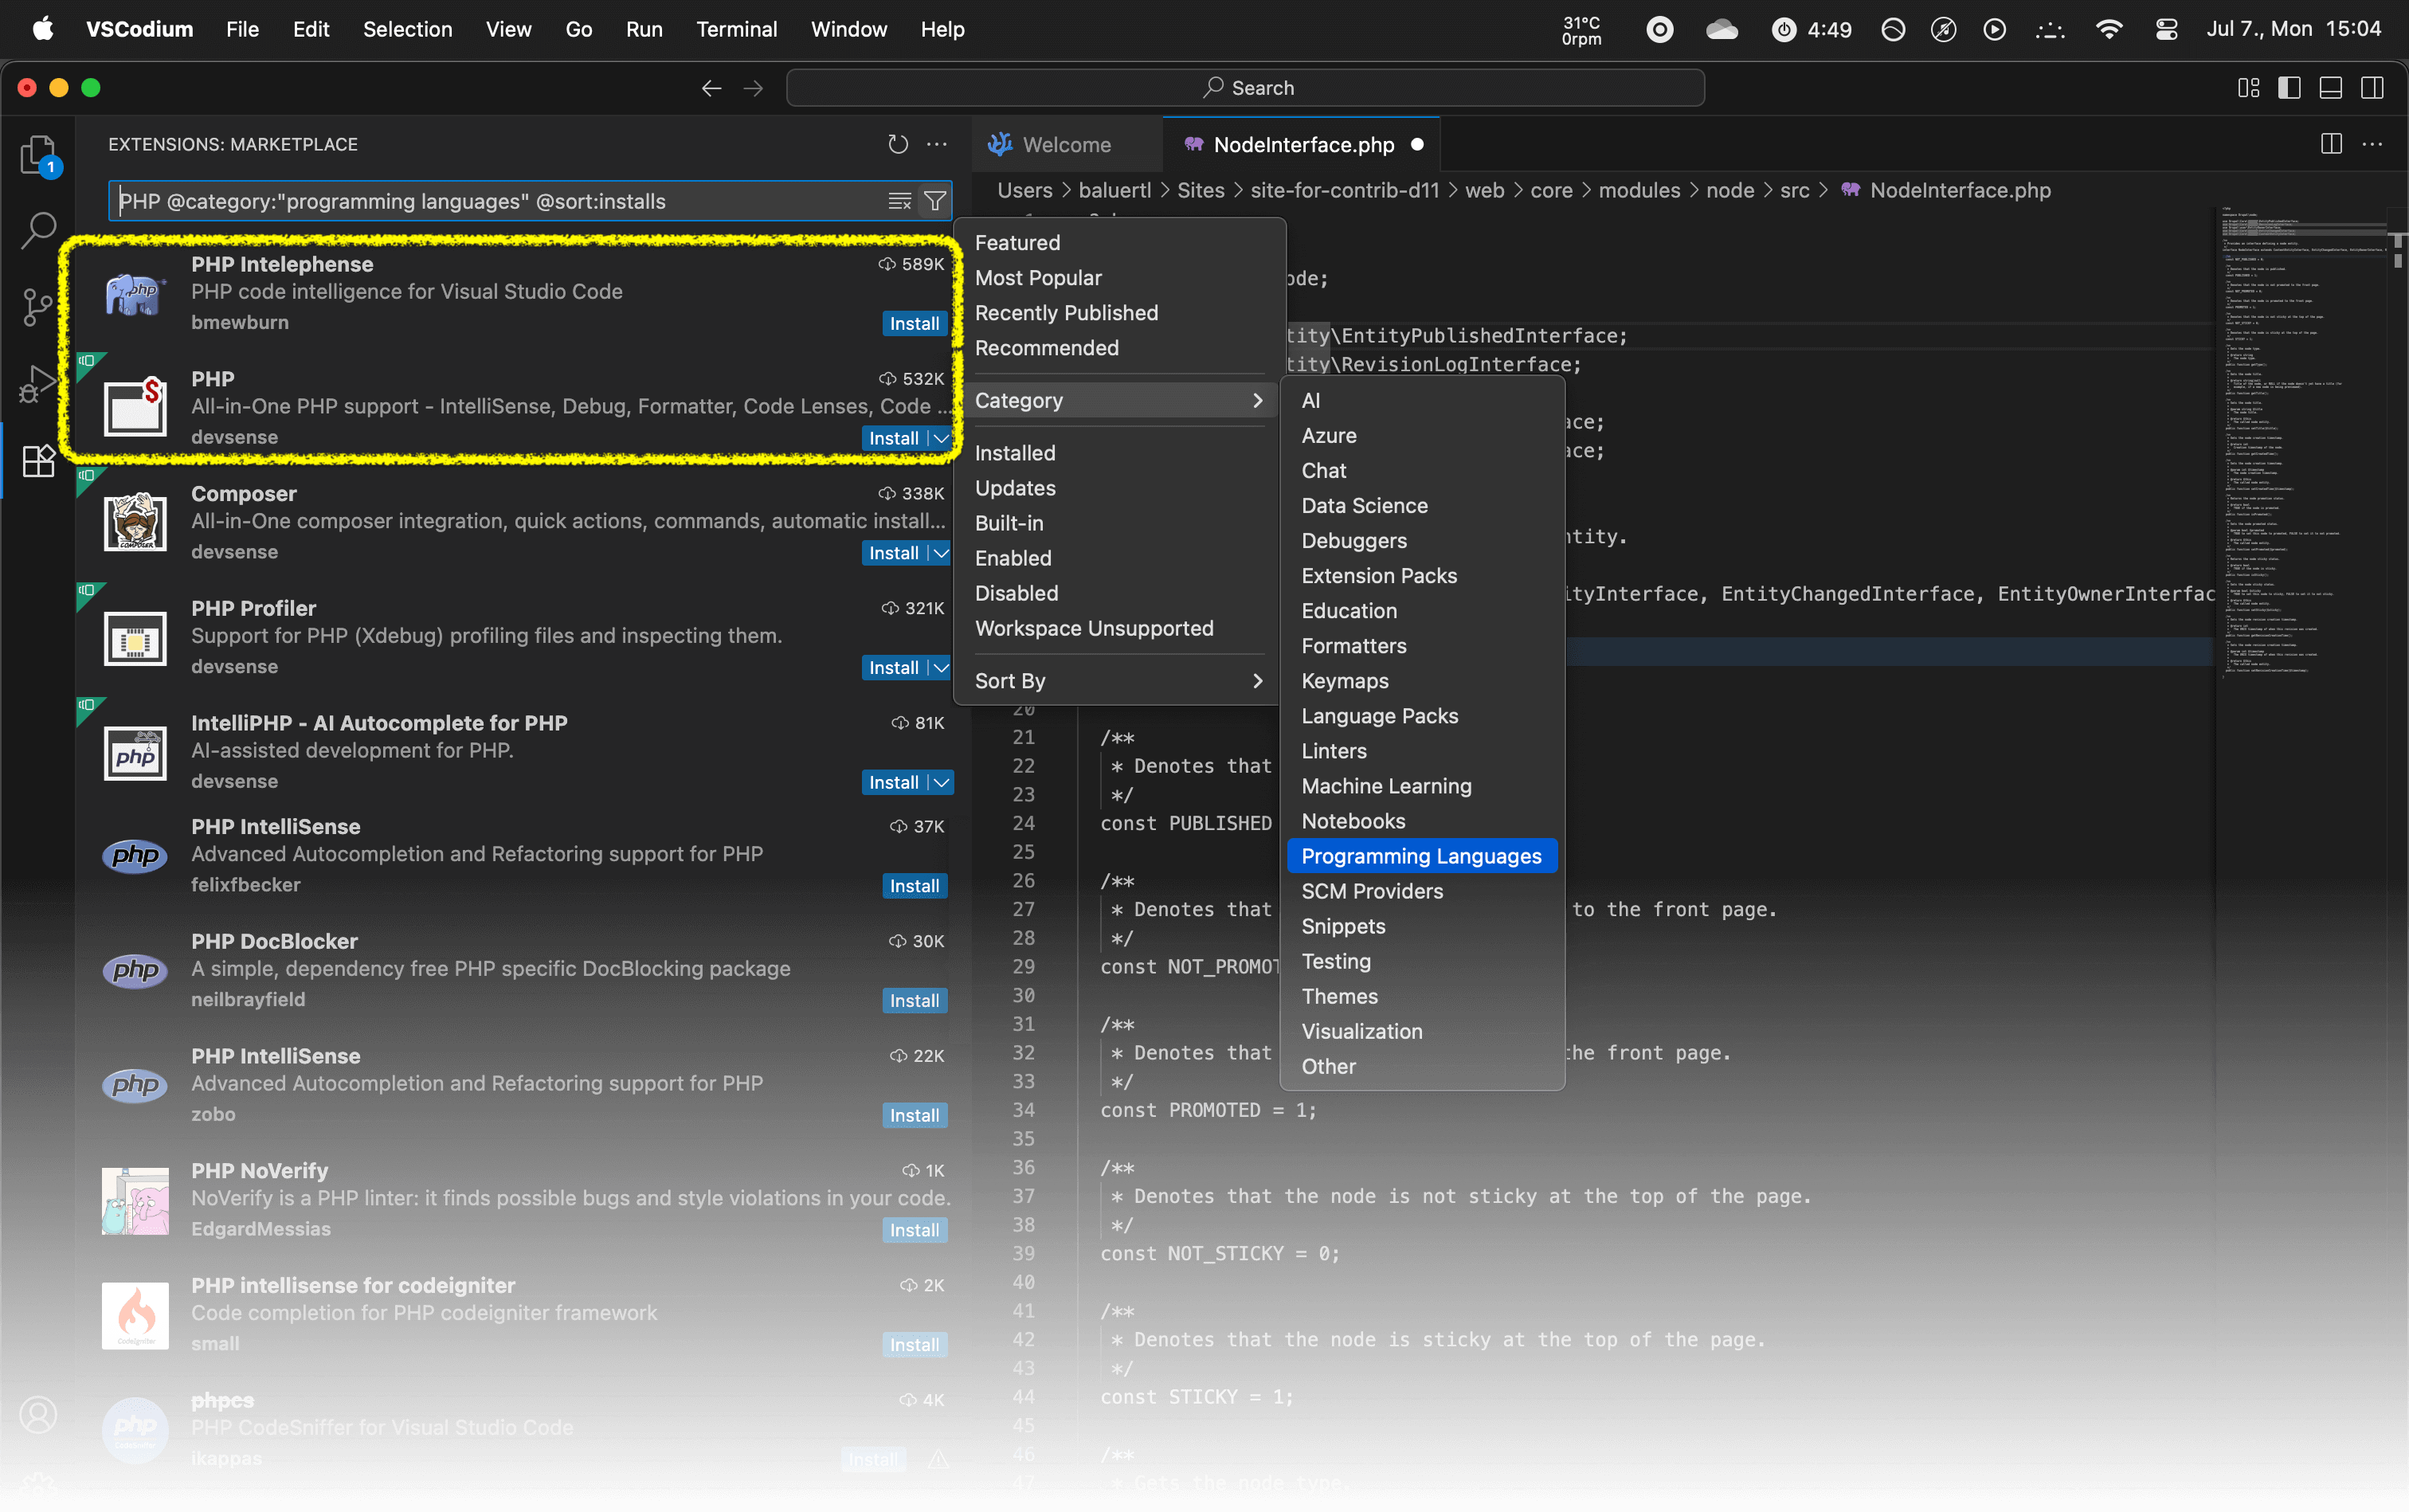This screenshot has width=2409, height=1512.
Task: Click the extensions filter funnel icon
Action: point(934,201)
